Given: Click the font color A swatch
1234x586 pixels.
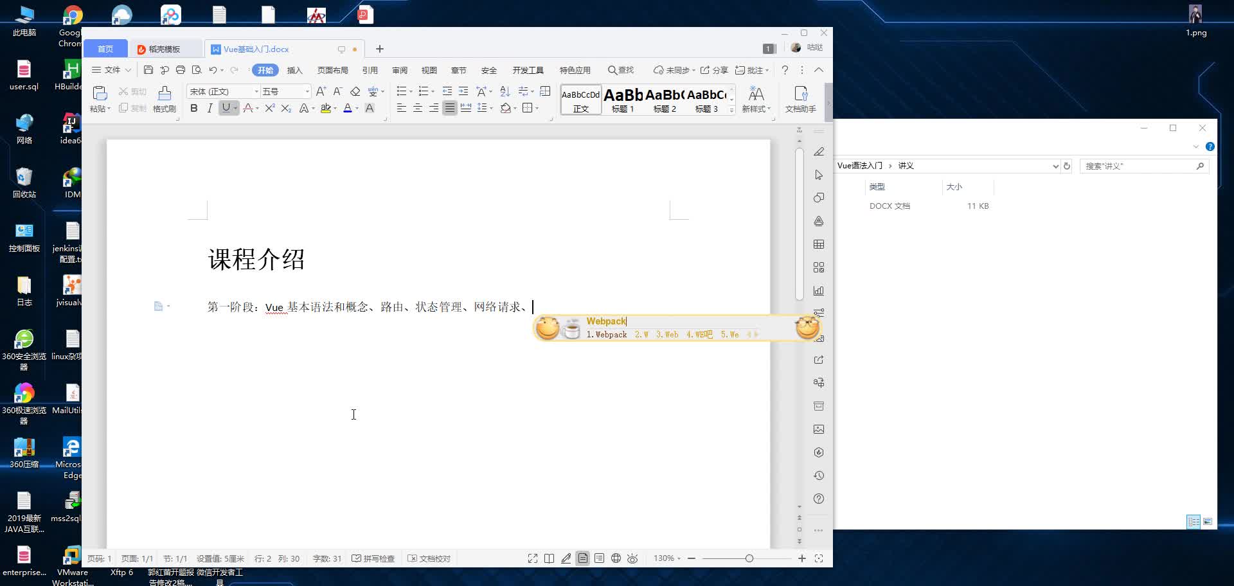Looking at the screenshot, I should point(348,108).
